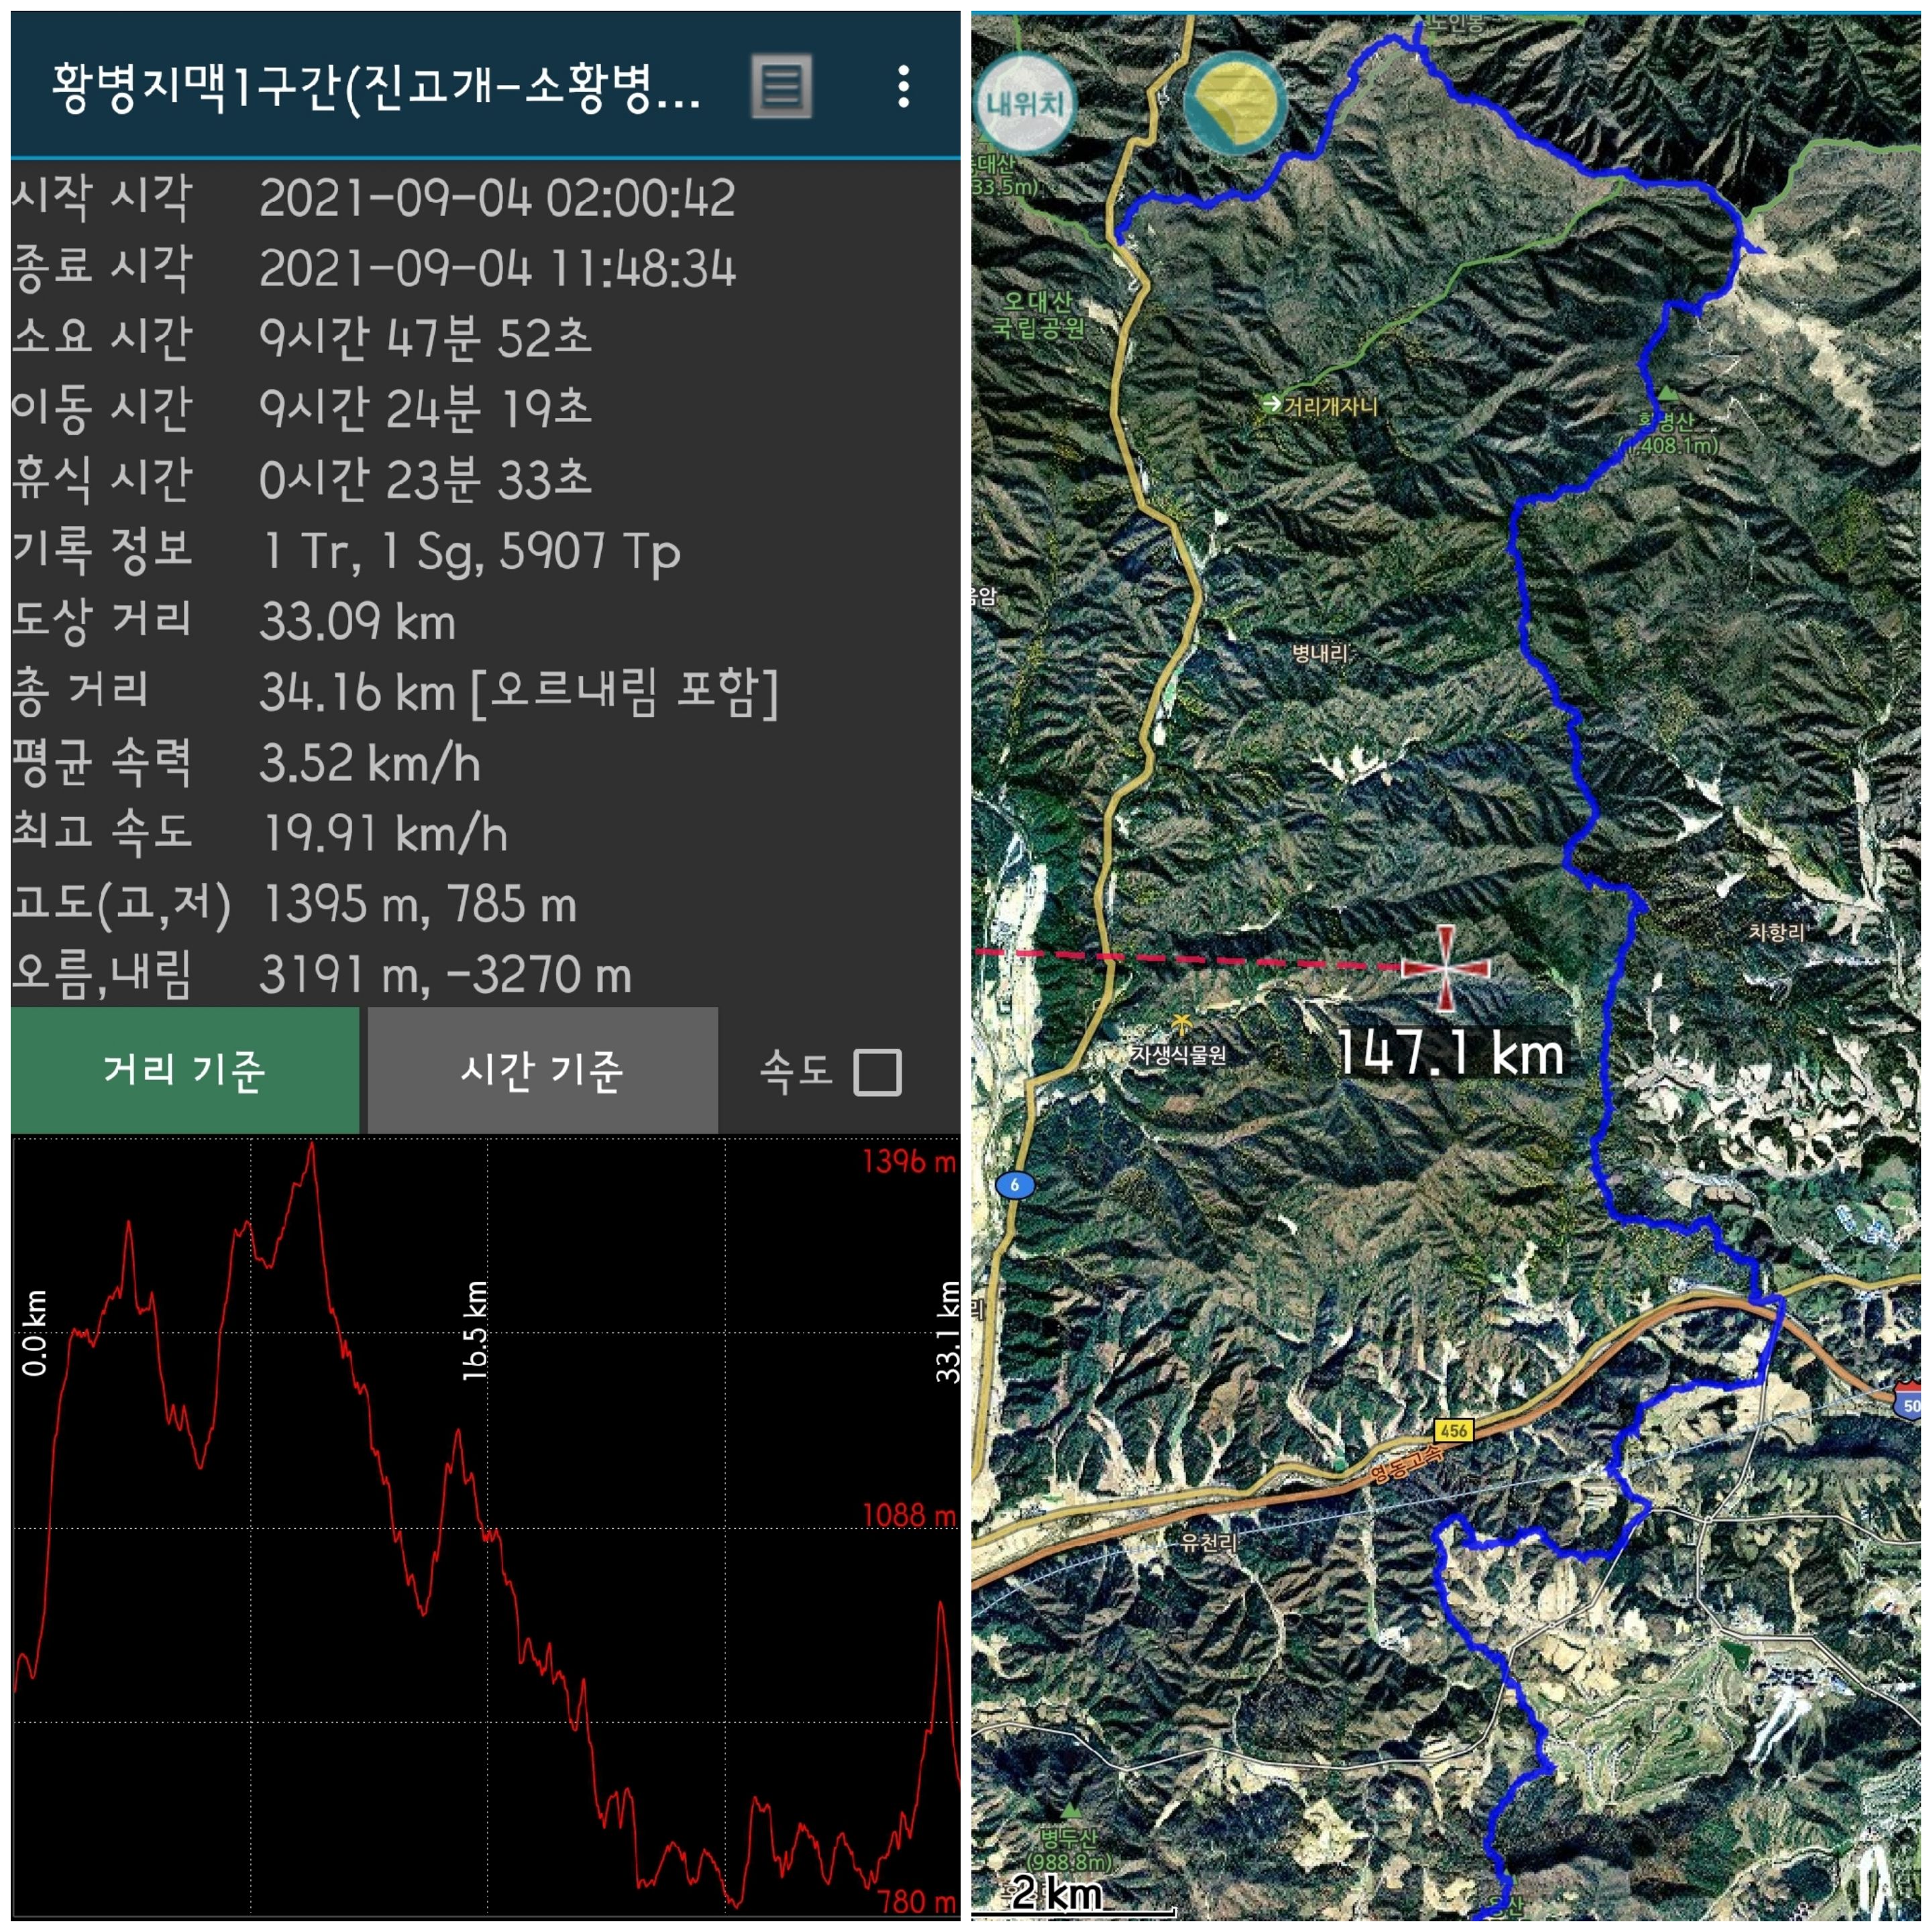Image resolution: width=1932 pixels, height=1932 pixels.
Task: Select the 거리 기준 distance tab
Action: point(185,1070)
